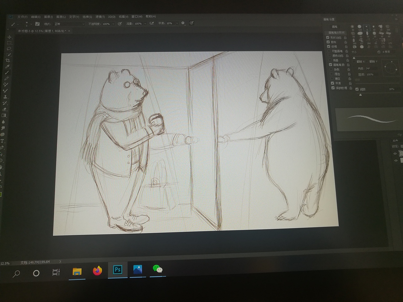
Task: Open the tool preset picker arrow
Action: click(18, 24)
